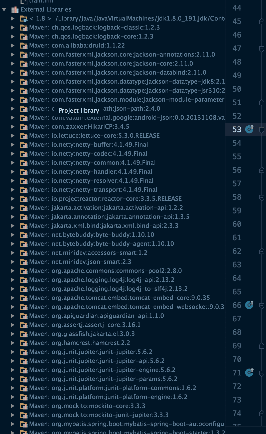
Task: Select Maven: log4j-to-slf4j:2.13.2 entry
Action: [108, 289]
